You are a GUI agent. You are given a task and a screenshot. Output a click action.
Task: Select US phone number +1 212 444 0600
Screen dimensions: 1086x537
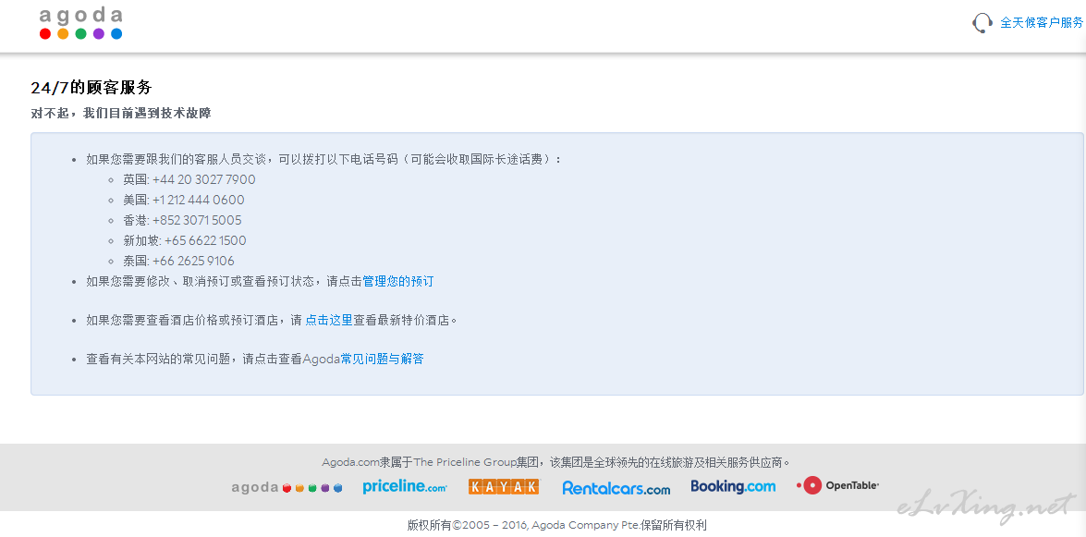[x=198, y=201]
